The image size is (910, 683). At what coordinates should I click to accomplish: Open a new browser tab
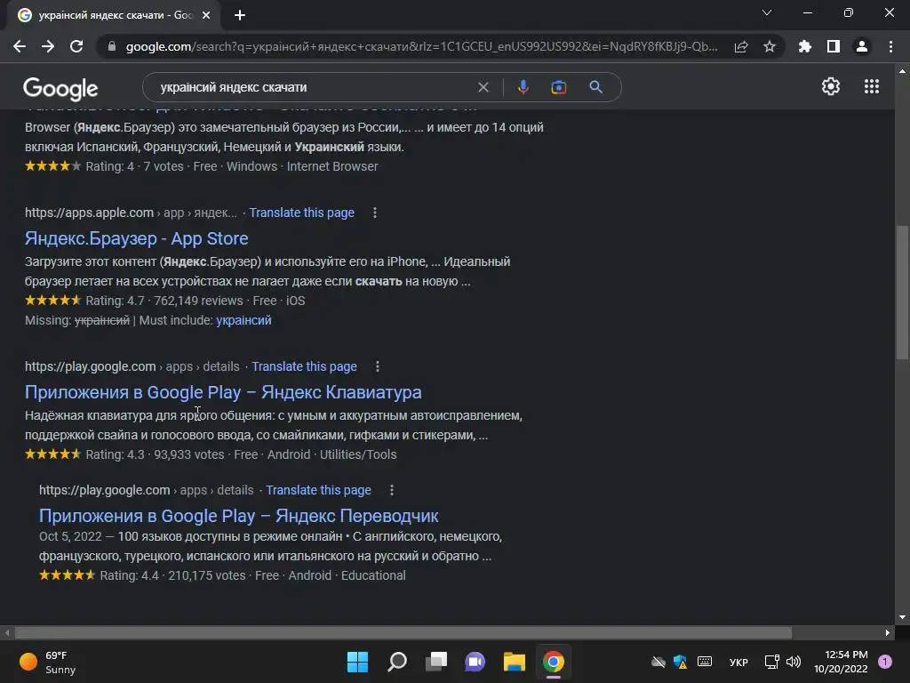[x=240, y=15]
